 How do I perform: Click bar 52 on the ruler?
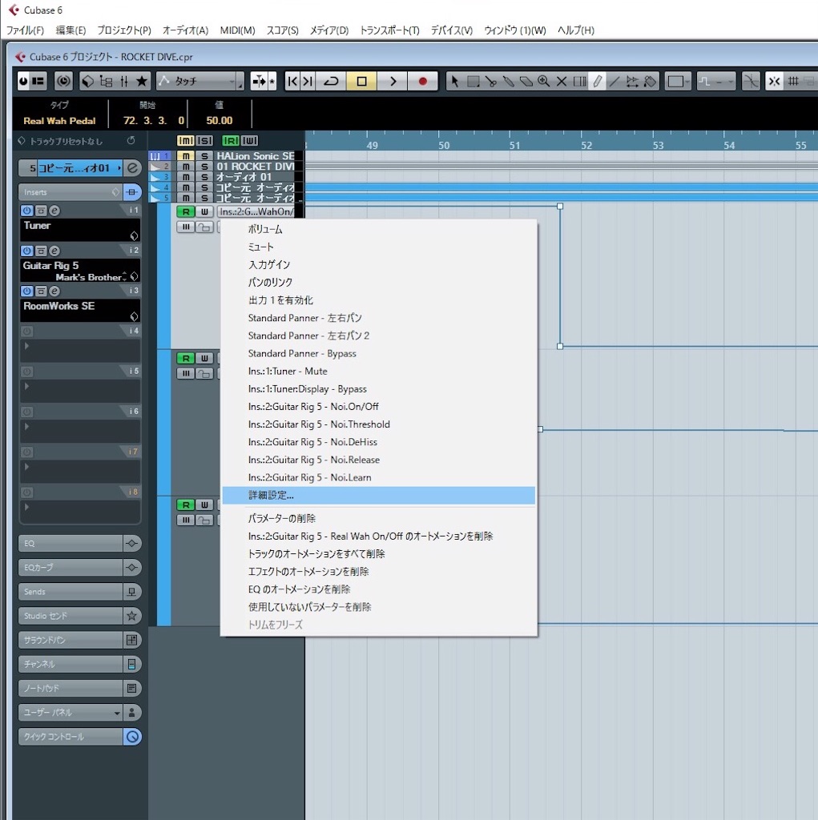pyautogui.click(x=586, y=145)
